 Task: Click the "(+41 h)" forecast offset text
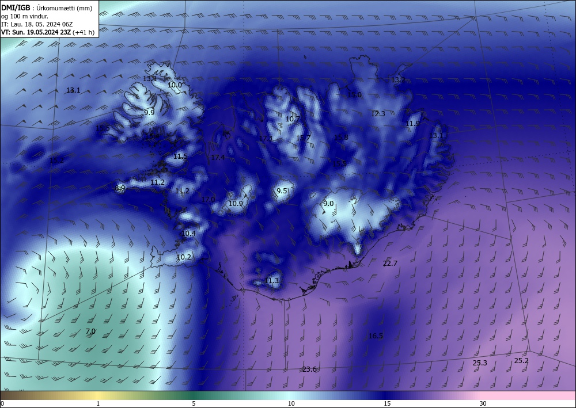pos(84,32)
